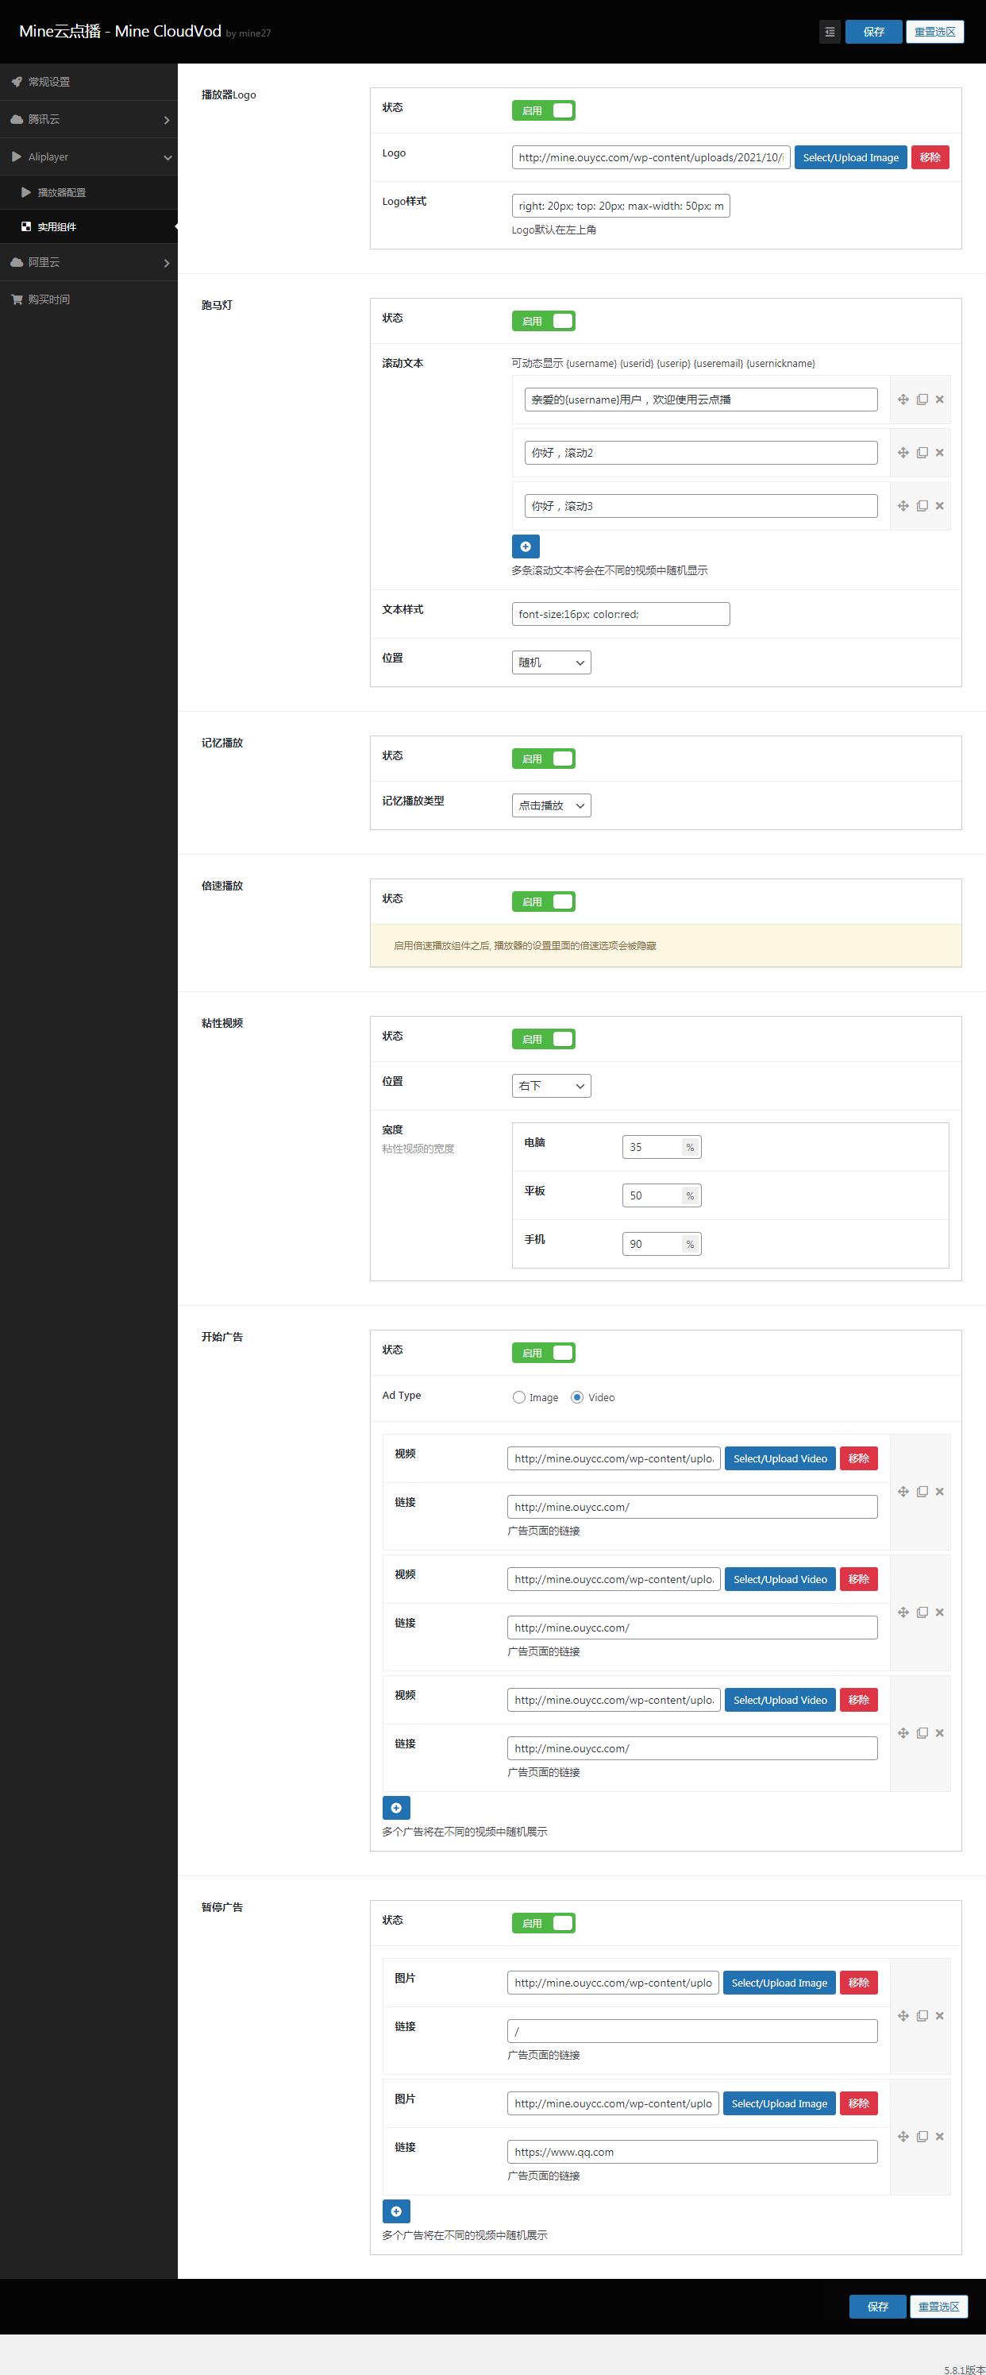The image size is (986, 2375).
Task: Toggle the 倍速播放 status switch
Action: [x=544, y=902]
